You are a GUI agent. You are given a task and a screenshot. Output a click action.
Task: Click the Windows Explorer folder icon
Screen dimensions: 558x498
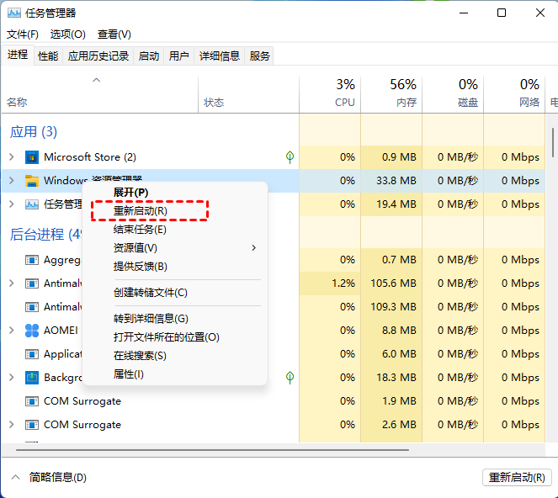(32, 181)
